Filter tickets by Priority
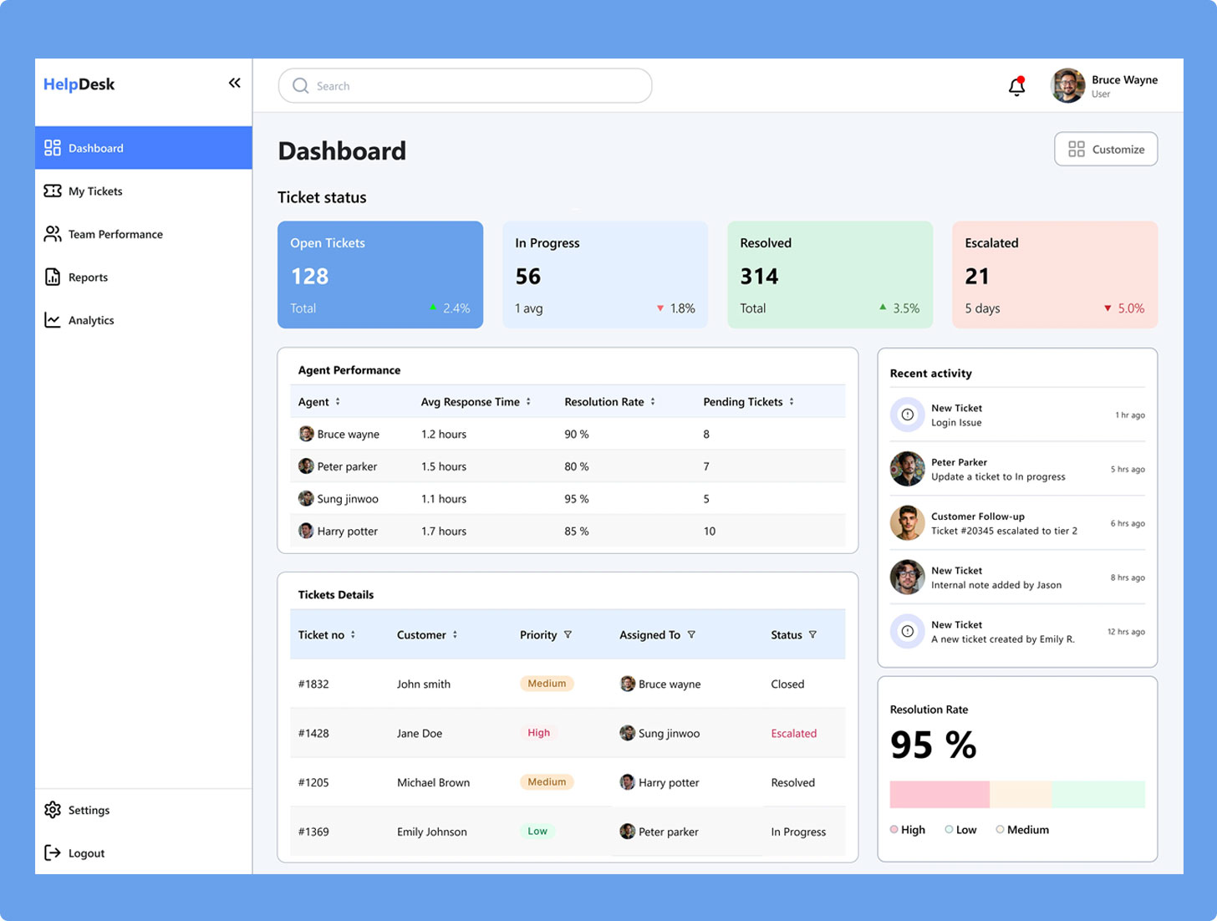The width and height of the screenshot is (1217, 921). [x=569, y=634]
